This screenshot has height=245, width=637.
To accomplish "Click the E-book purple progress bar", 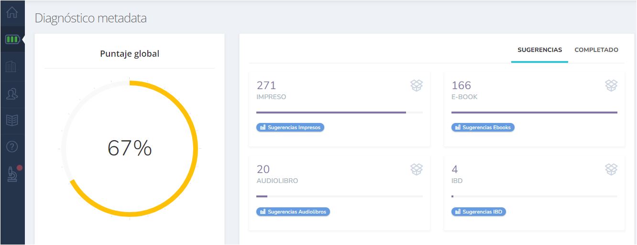I will (x=534, y=112).
